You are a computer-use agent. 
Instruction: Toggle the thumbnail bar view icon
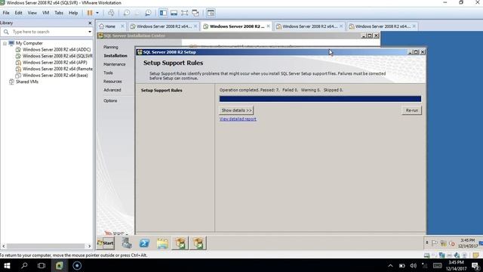(174, 13)
